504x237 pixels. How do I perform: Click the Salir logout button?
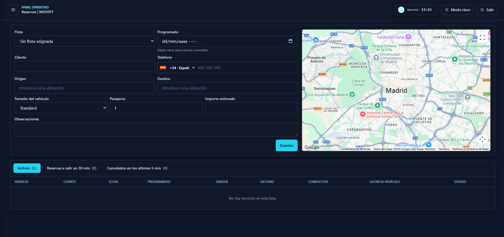[x=487, y=10]
